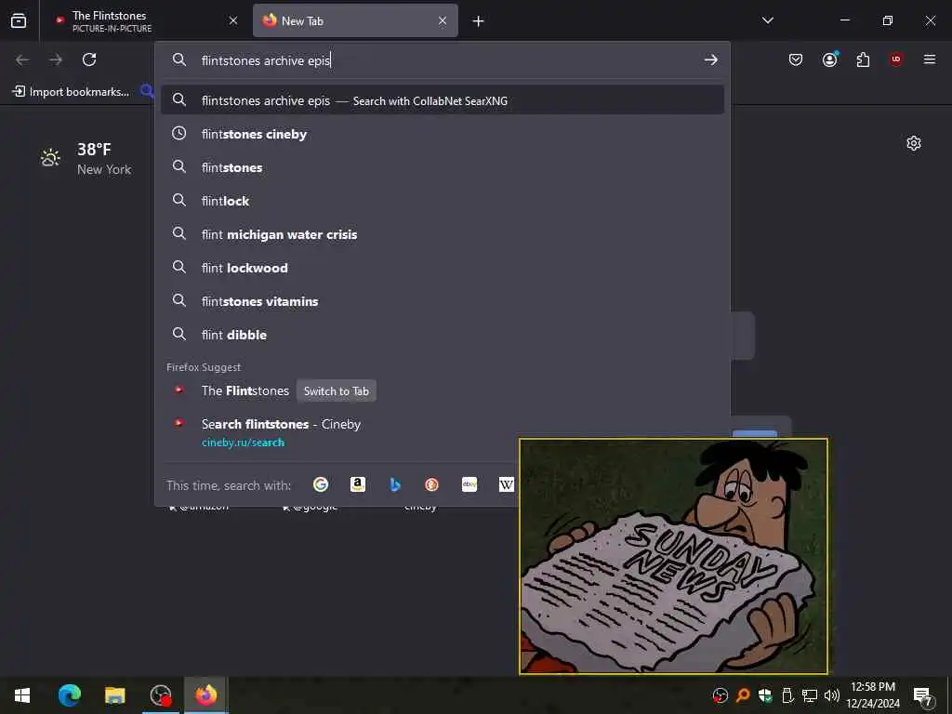The image size is (952, 714).
Task: Go forward with the forward arrow
Action: click(x=56, y=59)
